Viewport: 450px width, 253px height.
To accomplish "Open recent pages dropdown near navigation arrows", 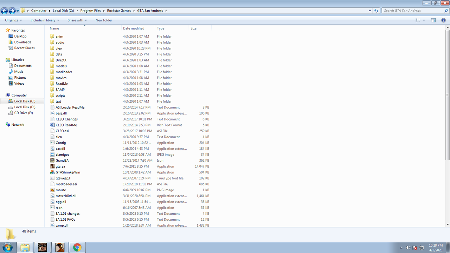I will (18, 11).
